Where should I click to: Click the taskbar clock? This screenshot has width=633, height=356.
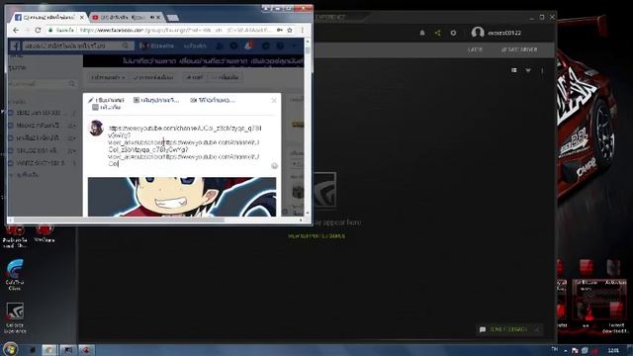tap(613, 350)
